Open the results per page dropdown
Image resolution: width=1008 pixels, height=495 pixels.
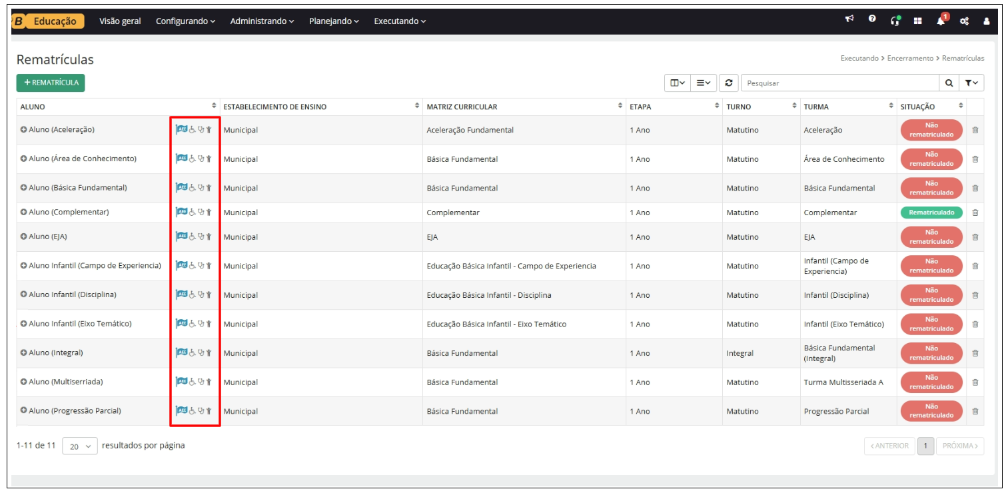tap(80, 446)
